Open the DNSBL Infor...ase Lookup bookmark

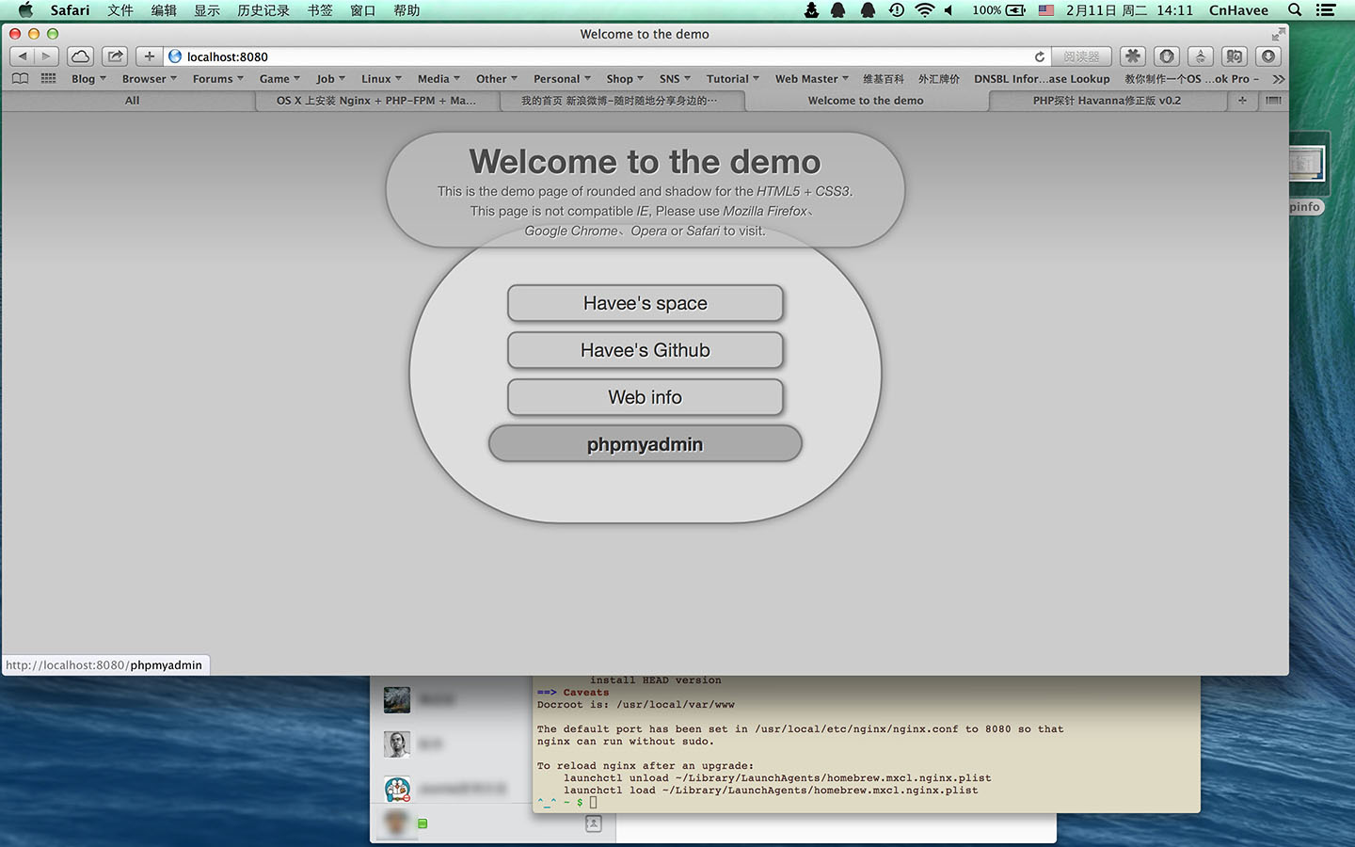(1042, 79)
